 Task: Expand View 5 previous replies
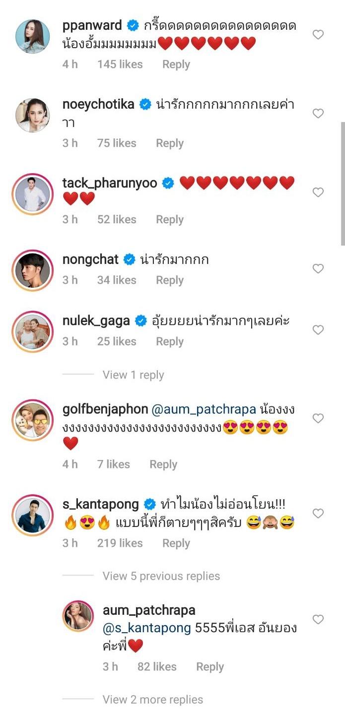click(x=161, y=576)
